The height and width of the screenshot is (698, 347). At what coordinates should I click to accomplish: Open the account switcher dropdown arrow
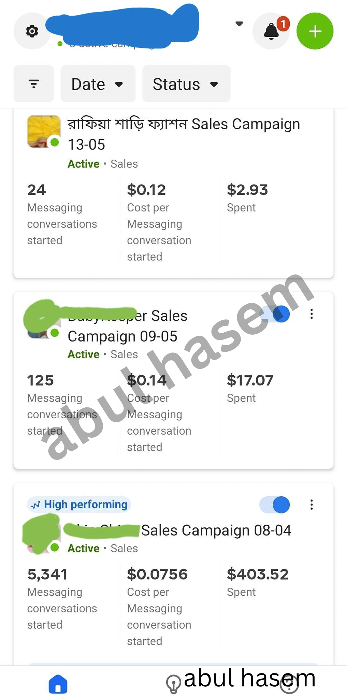pyautogui.click(x=240, y=24)
